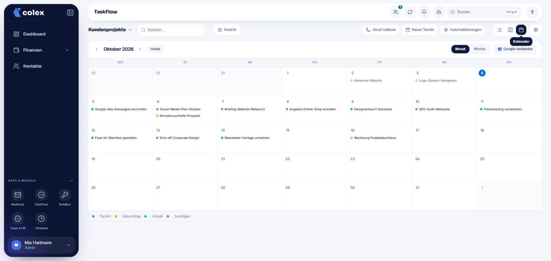Collapse the sidebar with the panel icon
This screenshot has height=261, width=551.
70,13
